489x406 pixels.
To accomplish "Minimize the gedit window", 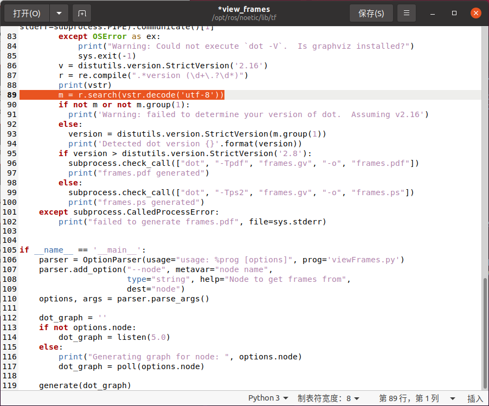I will tap(433, 14).
